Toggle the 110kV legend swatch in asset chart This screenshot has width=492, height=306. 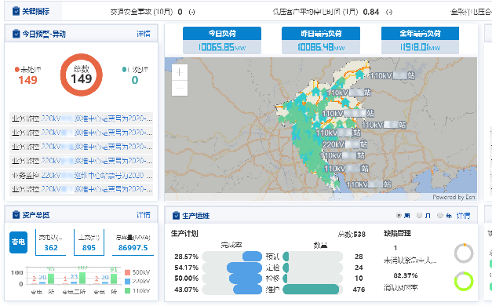pos(127,290)
